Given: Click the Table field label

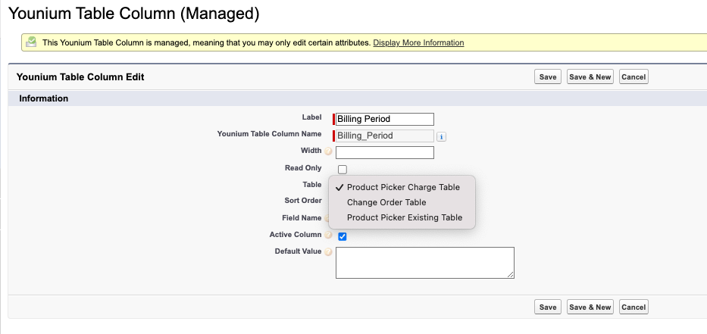Looking at the screenshot, I should click(312, 184).
